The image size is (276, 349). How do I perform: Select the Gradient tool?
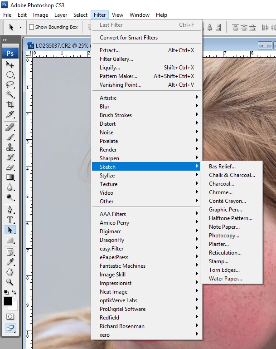click(10, 177)
